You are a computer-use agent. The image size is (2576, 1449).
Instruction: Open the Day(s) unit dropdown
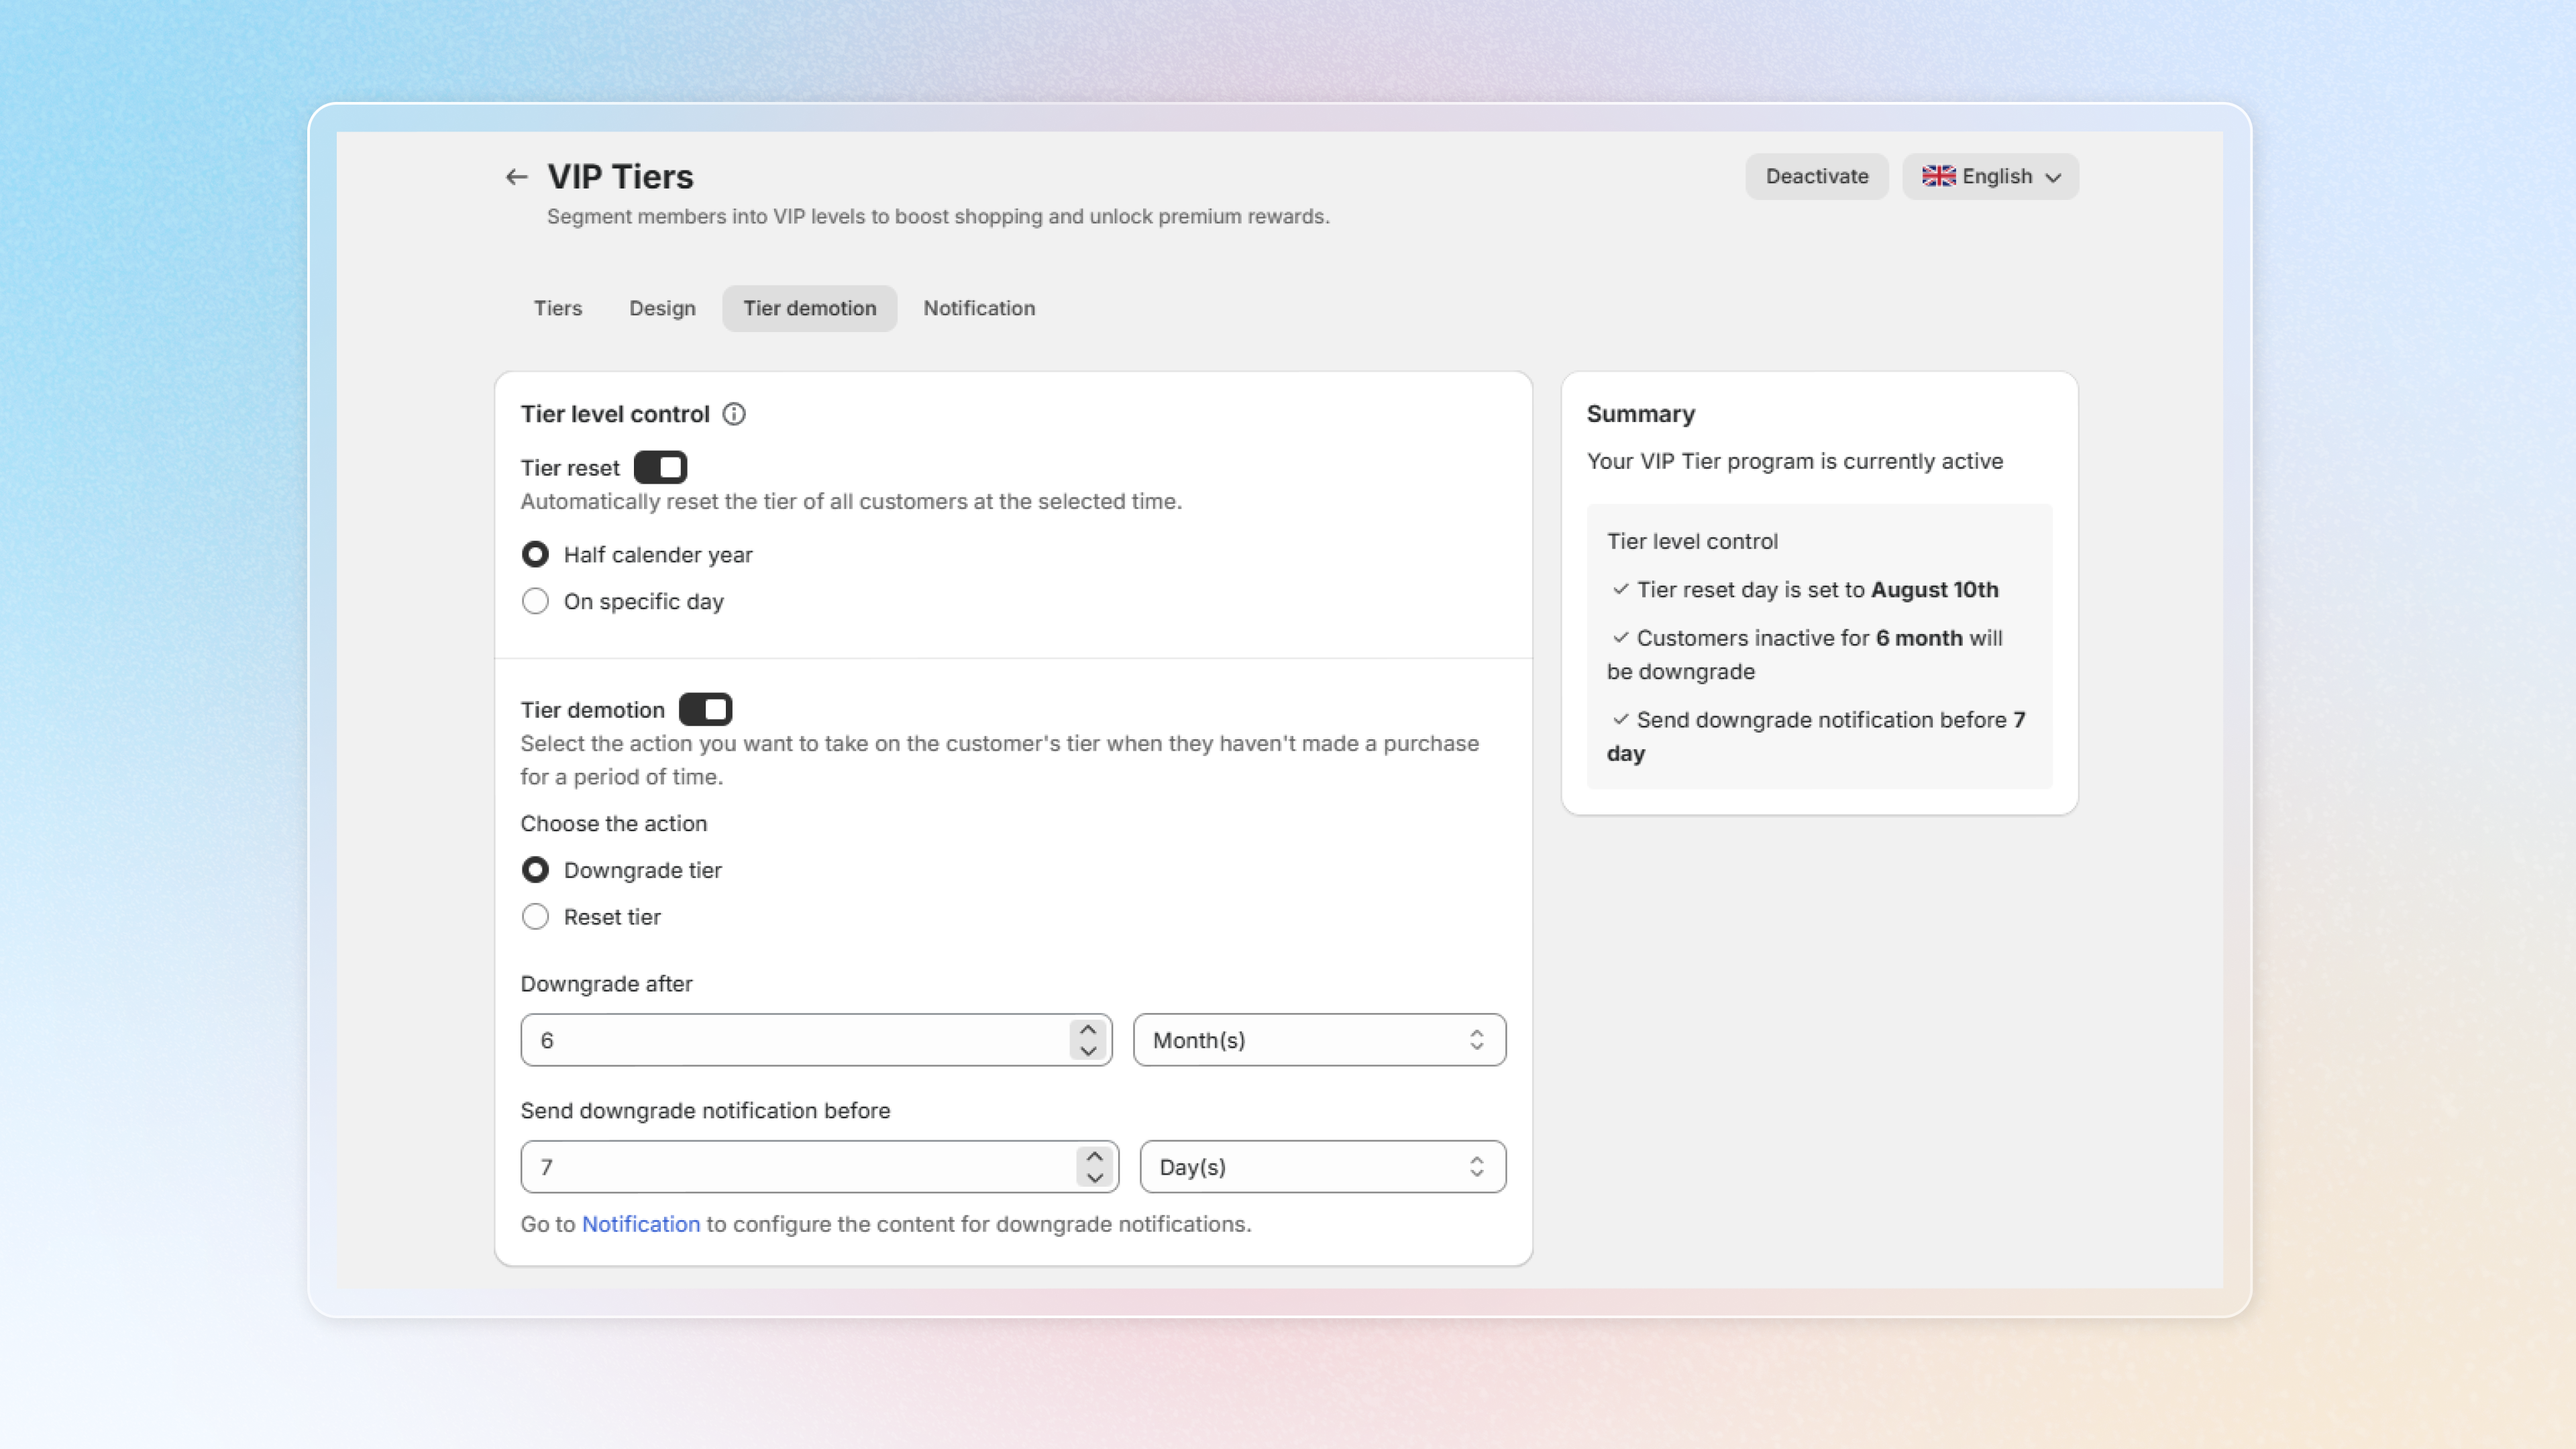1322,1167
